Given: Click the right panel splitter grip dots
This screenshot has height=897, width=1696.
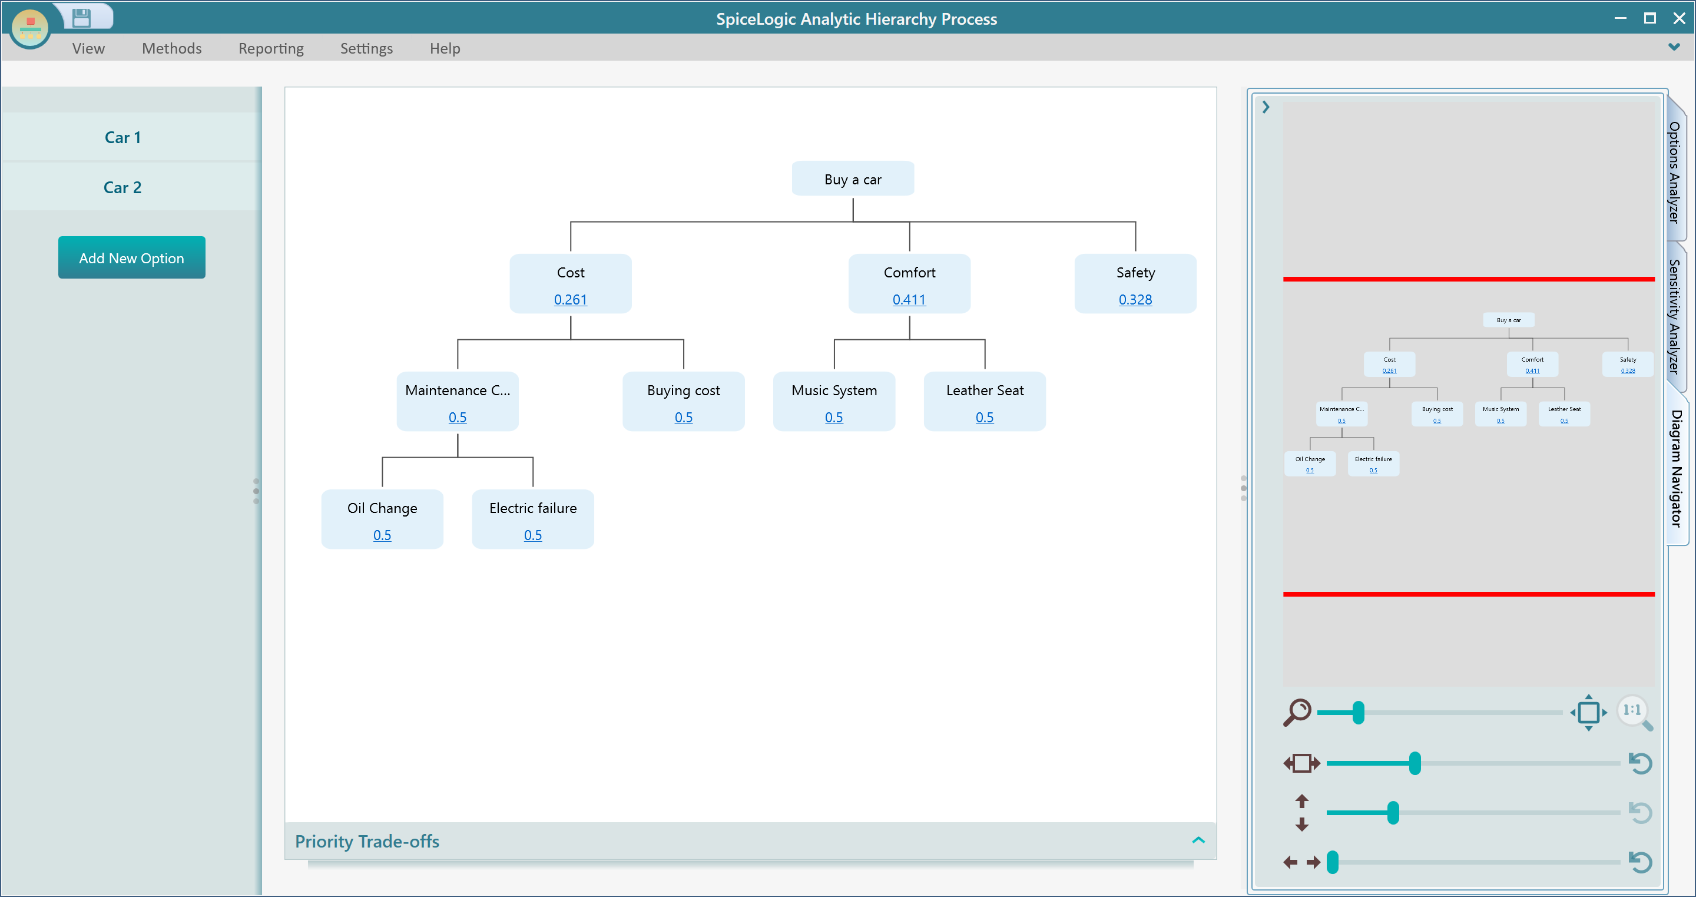Looking at the screenshot, I should (x=1243, y=488).
